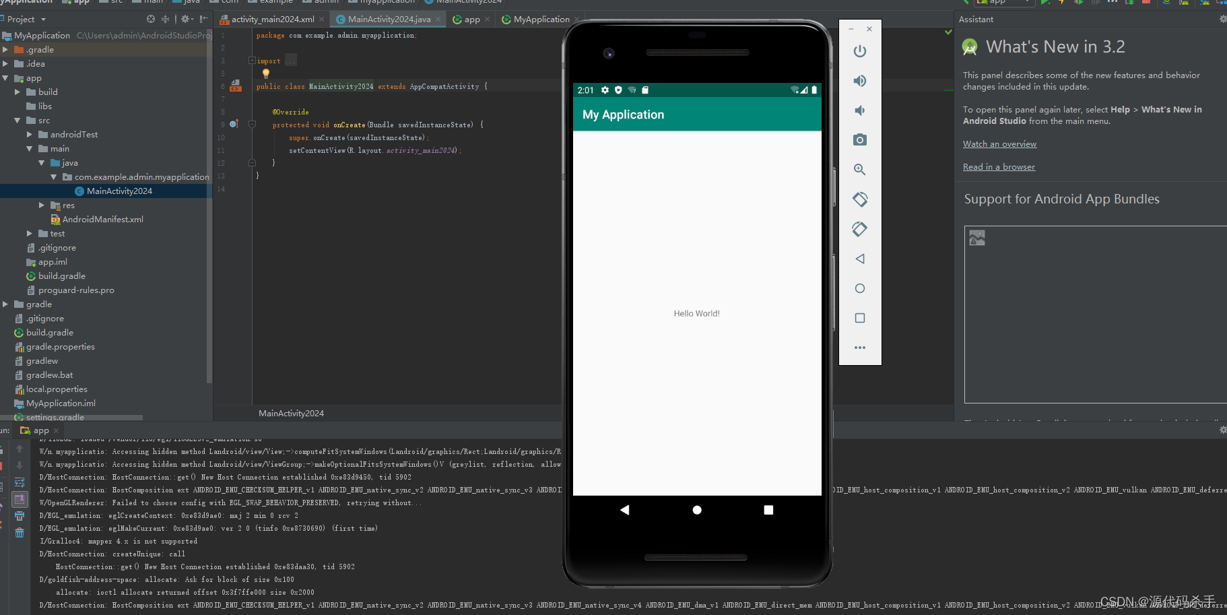Tap the phone's on-screen home button
Viewport: 1227px width, 615px height.
(697, 510)
